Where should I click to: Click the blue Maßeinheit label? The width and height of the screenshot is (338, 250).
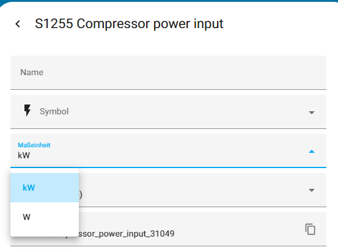34,145
